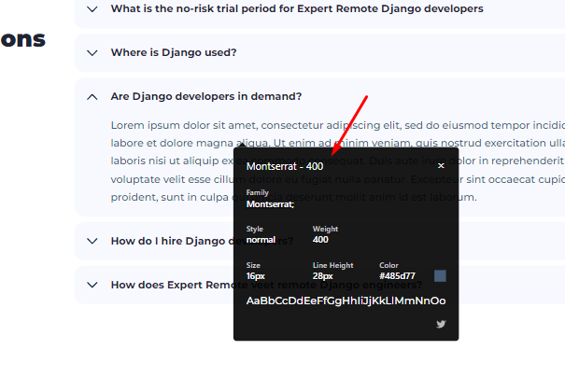Screen dimensions: 565x392
Task: Collapse the 'Are Django developers in demand?' chevron
Action: pyautogui.click(x=92, y=97)
